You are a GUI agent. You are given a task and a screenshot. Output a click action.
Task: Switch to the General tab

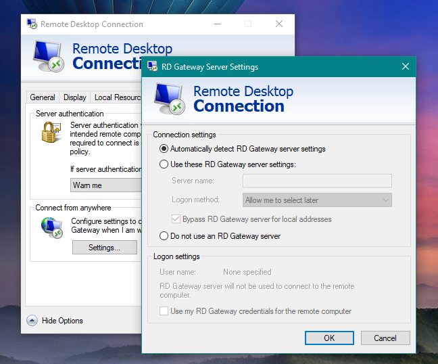click(43, 97)
